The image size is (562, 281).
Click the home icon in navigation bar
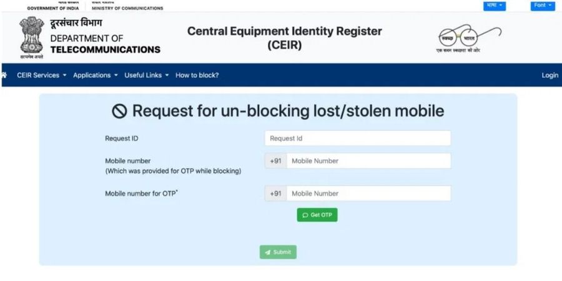(4, 75)
